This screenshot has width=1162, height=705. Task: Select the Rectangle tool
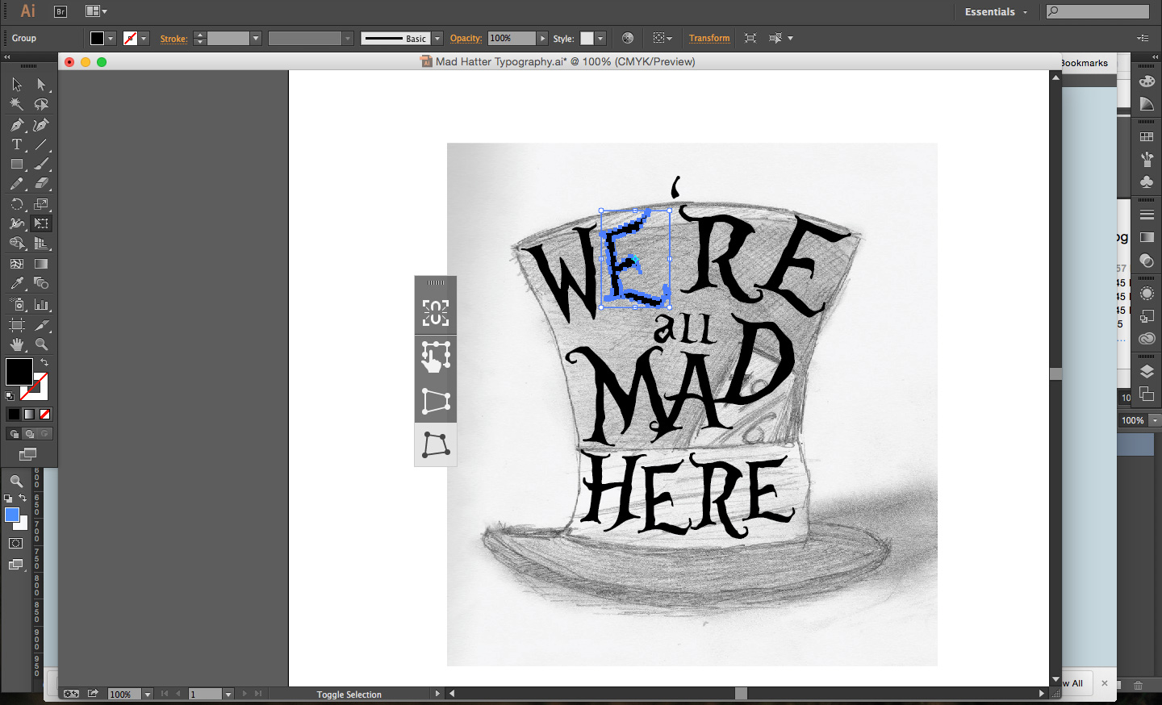(x=17, y=164)
